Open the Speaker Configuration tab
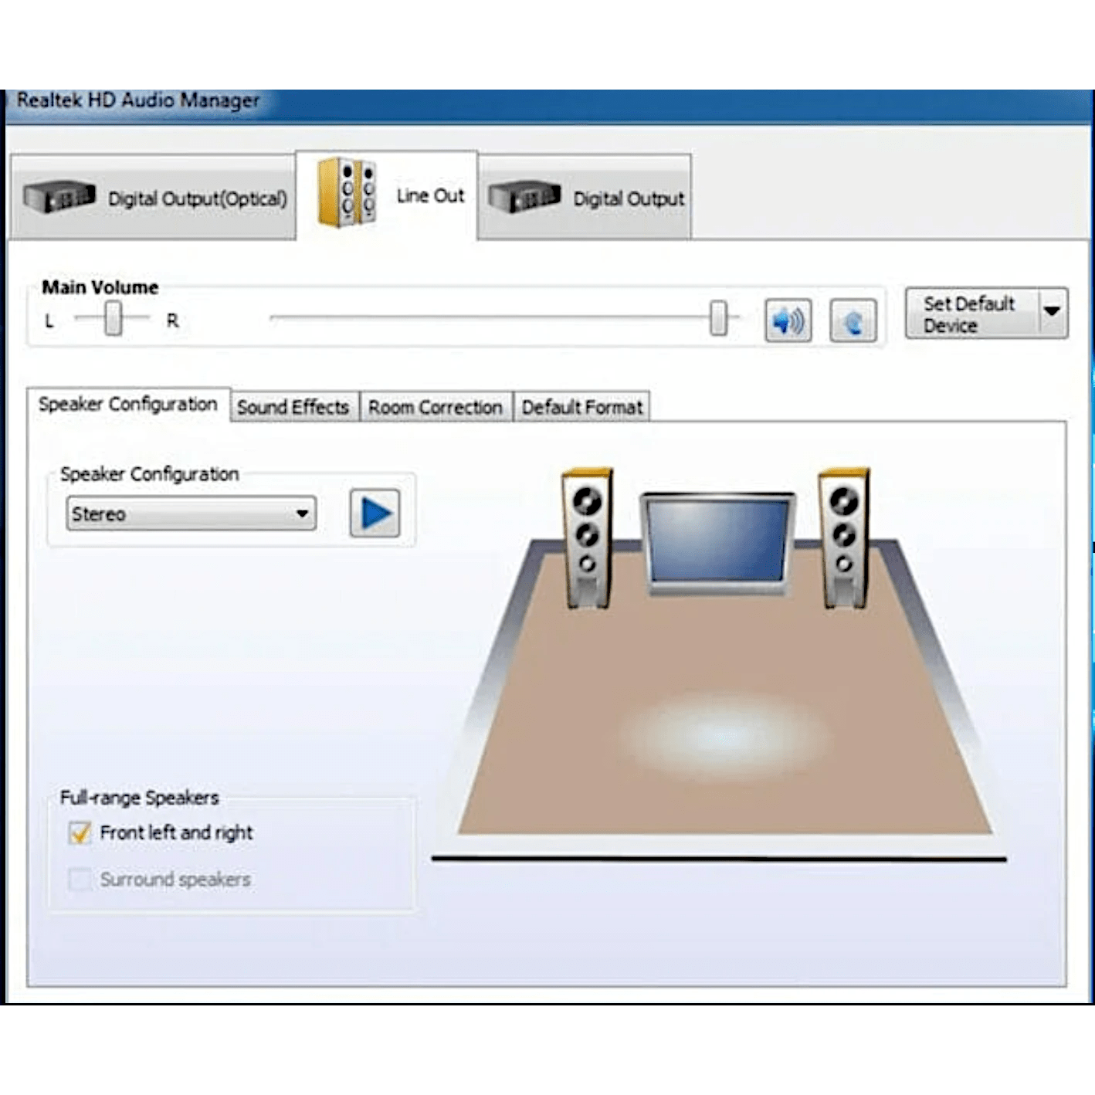Screen dimensions: 1095x1095 [x=128, y=404]
